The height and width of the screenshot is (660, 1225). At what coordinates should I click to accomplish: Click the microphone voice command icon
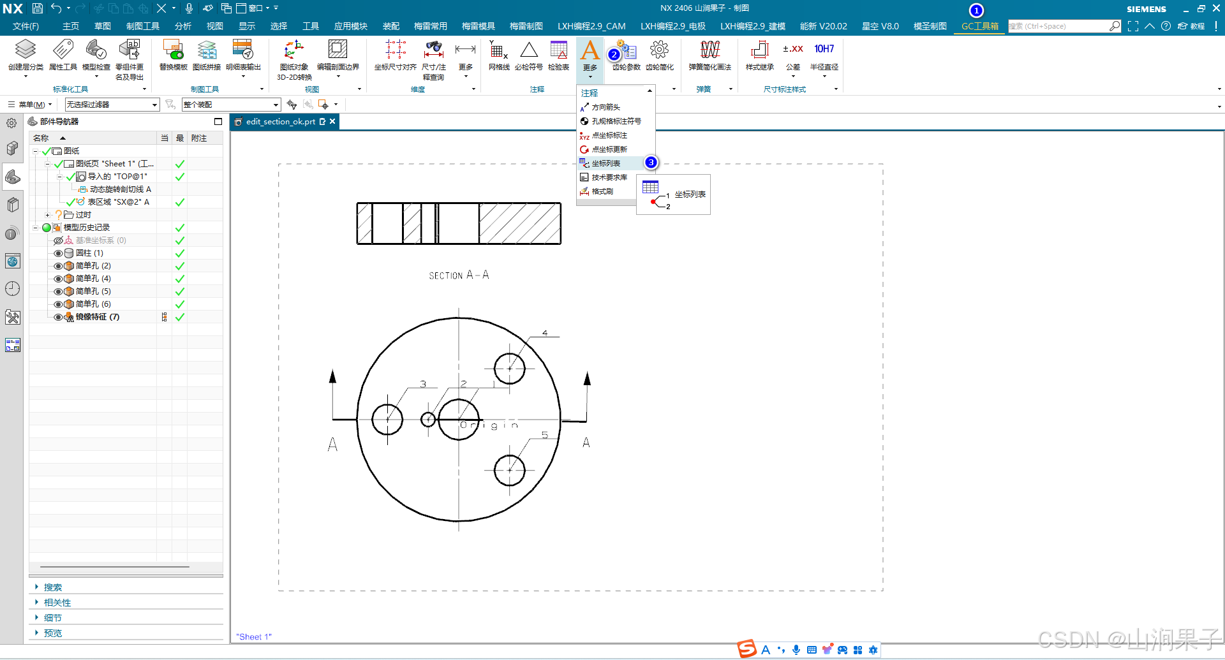click(x=189, y=8)
